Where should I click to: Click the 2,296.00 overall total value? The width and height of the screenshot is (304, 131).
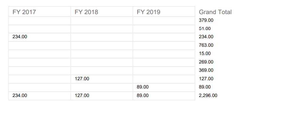pyautogui.click(x=208, y=95)
